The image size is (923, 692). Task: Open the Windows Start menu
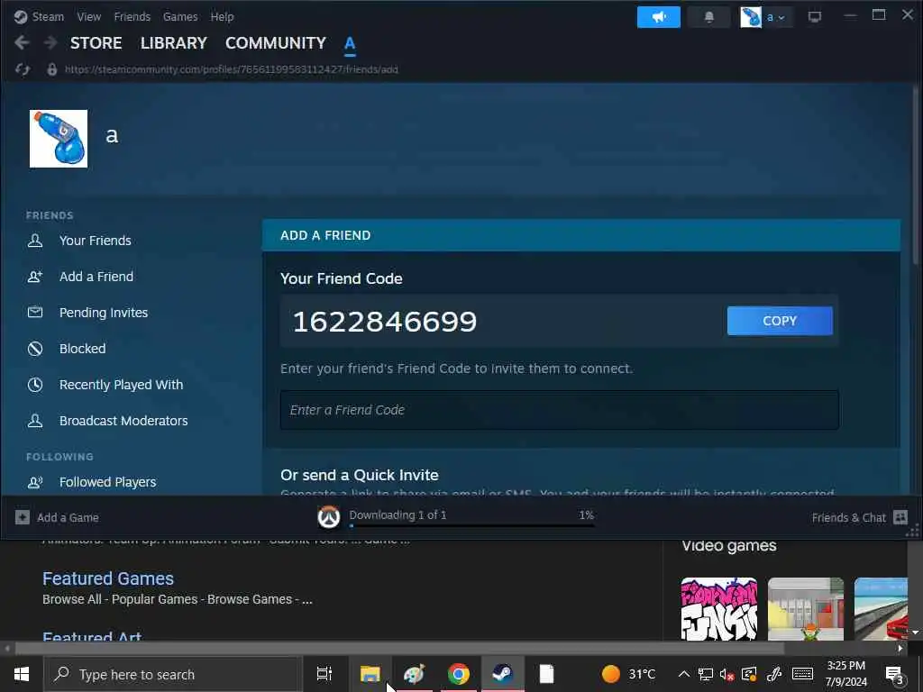22,674
